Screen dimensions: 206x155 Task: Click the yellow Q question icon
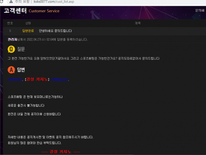pos(11,49)
